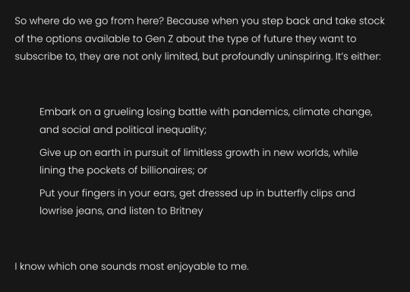Click the word 'Britney'

pyautogui.click(x=187, y=211)
